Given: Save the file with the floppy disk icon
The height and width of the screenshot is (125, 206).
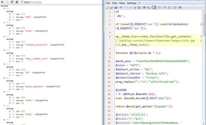Looking at the screenshot, I should 115,7.
